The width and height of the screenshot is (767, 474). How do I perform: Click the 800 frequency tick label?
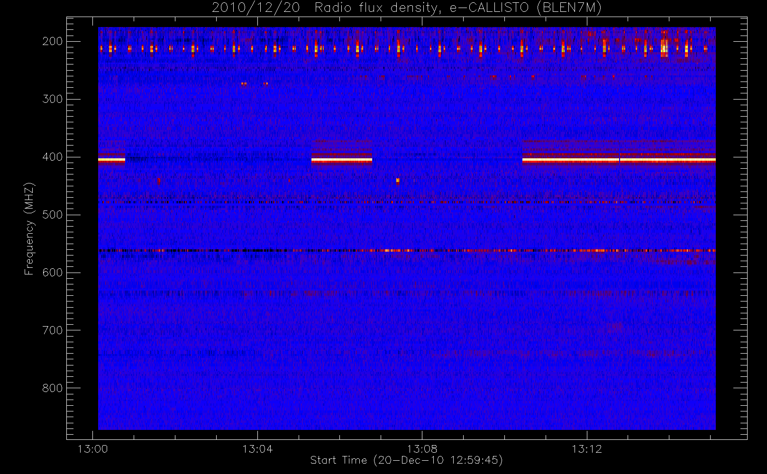52,388
